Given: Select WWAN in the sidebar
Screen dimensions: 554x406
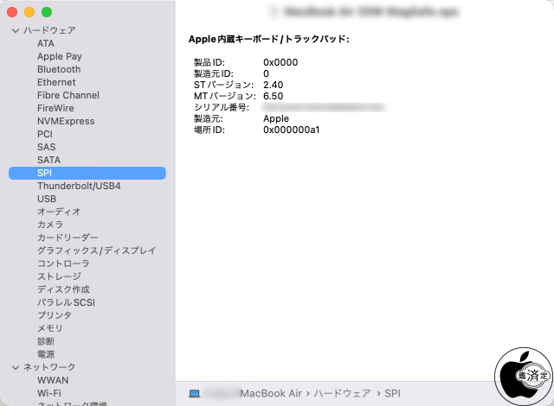Looking at the screenshot, I should click(x=53, y=380).
